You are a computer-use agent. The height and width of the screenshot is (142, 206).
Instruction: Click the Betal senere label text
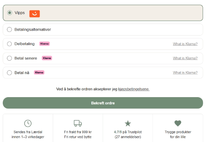pos(26,58)
